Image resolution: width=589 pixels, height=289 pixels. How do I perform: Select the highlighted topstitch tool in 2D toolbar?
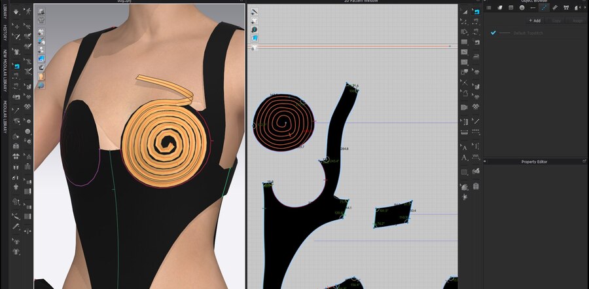point(476,12)
